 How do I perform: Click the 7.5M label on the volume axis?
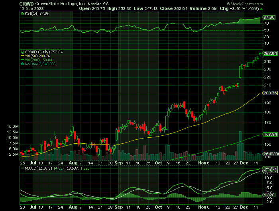14,143
